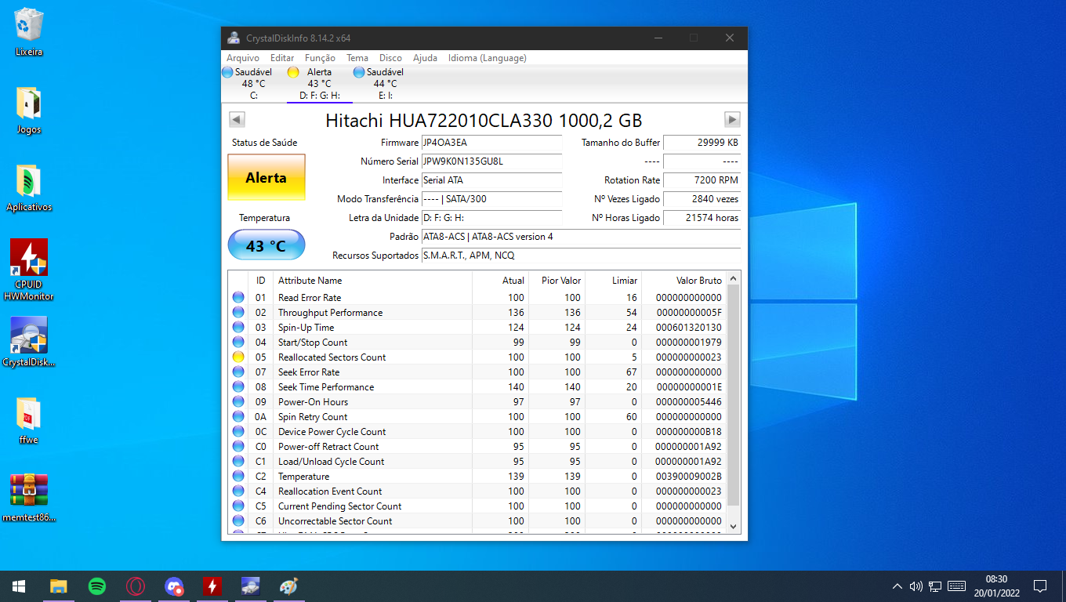
Task: Select the Reallocated Sectors Count row text
Action: click(x=332, y=357)
